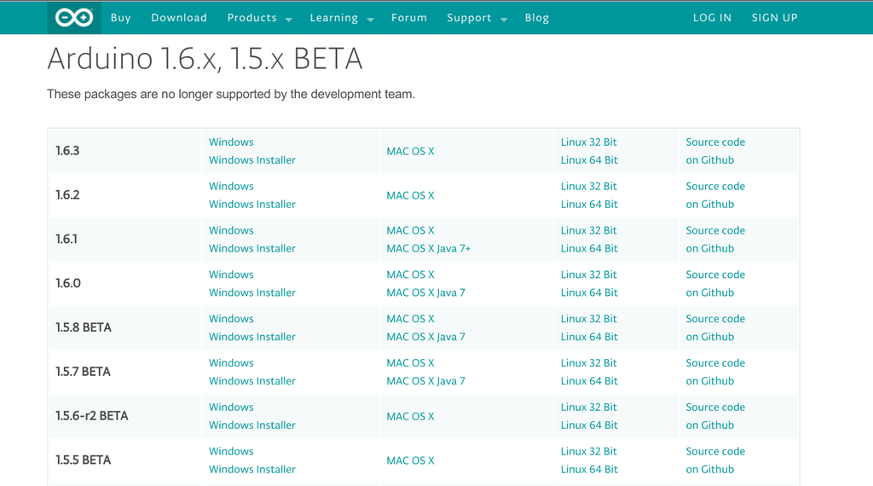Open on Github link for 1.5.8 BETA
The image size is (873, 486).
(710, 337)
